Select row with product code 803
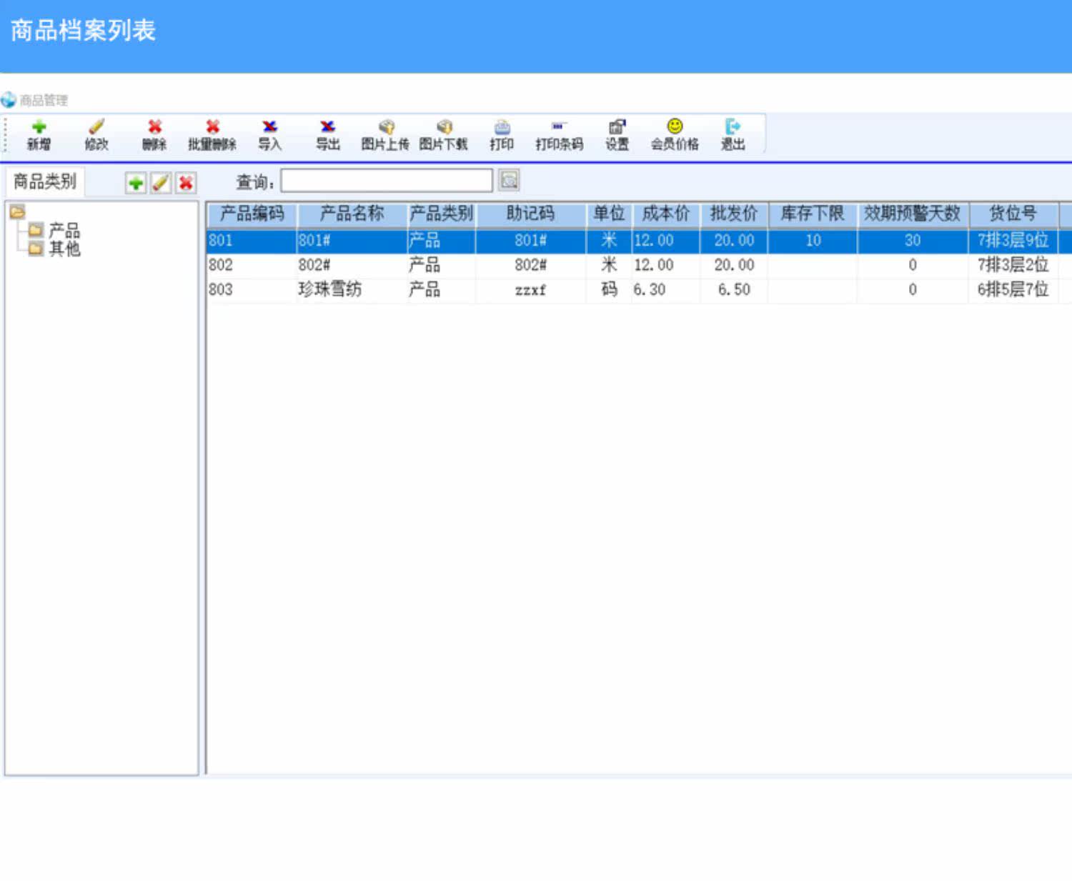Viewport: 1072px width, 881px height. coord(639,289)
